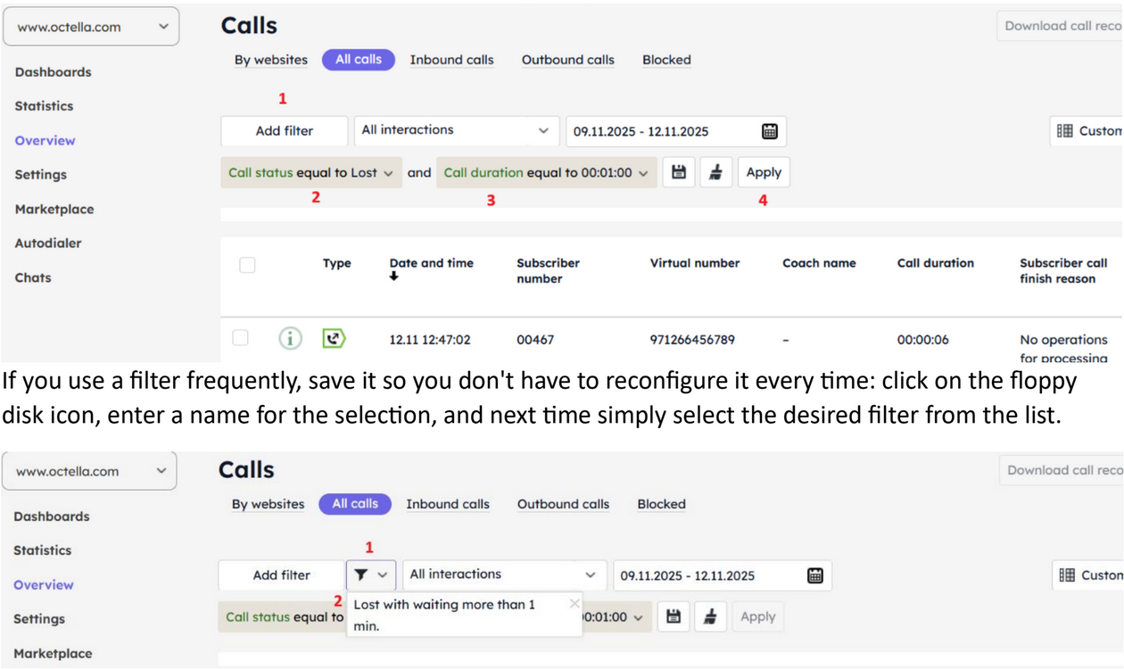Close the saved filter popup with X

[574, 604]
